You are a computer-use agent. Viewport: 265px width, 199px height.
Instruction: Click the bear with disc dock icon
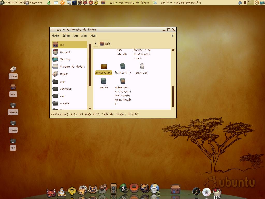coord(83,190)
